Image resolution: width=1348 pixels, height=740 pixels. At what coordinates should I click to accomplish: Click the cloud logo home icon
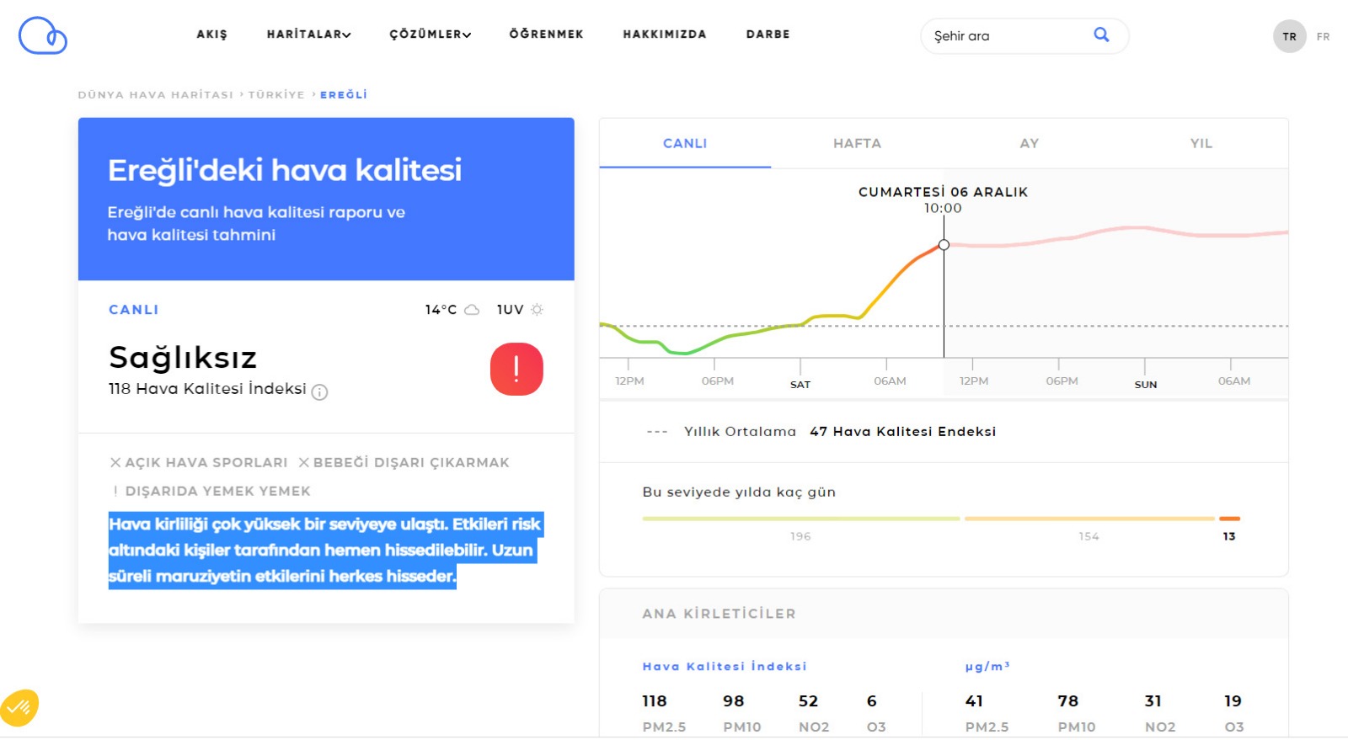(x=42, y=35)
